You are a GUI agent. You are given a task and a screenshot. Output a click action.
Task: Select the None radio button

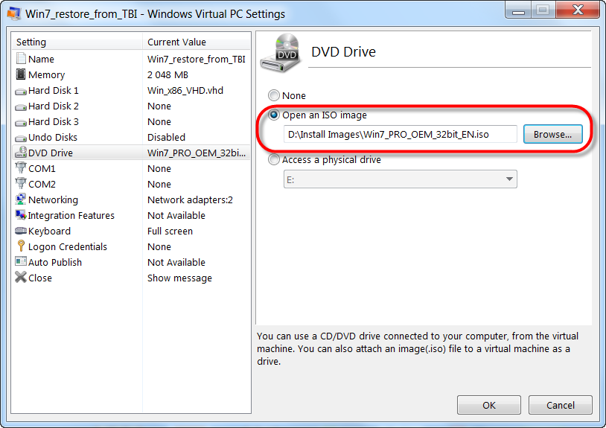[x=274, y=95]
